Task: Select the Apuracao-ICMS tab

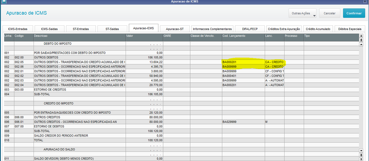Action: pos(144,28)
